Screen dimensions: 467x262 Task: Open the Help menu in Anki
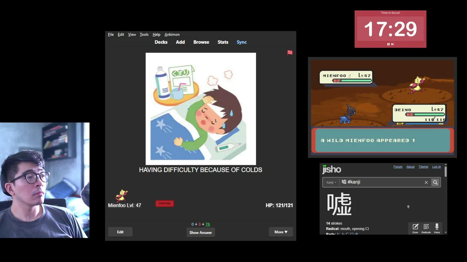tap(156, 35)
